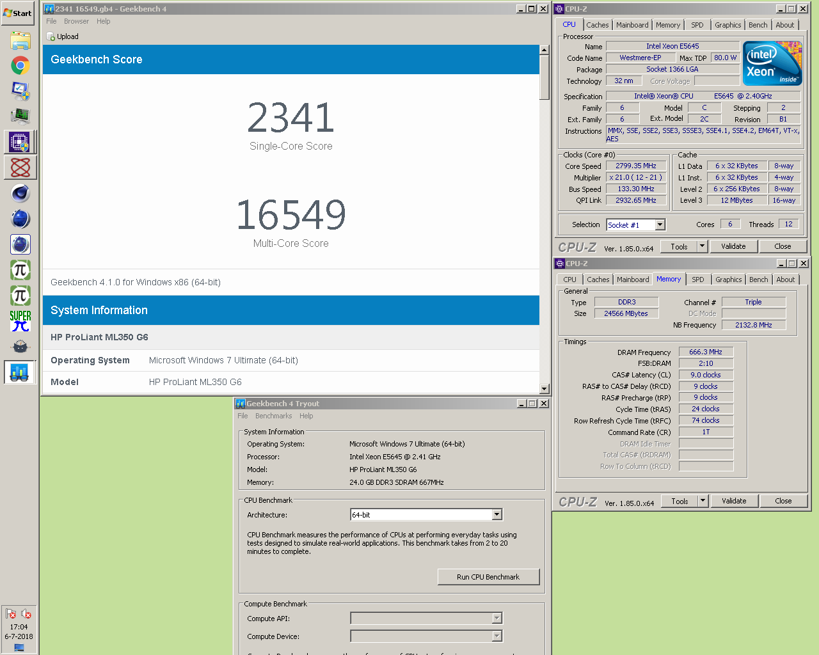This screenshot has height=655, width=819.
Task: Click the 24566 MBytes memory size value
Action: (x=626, y=313)
